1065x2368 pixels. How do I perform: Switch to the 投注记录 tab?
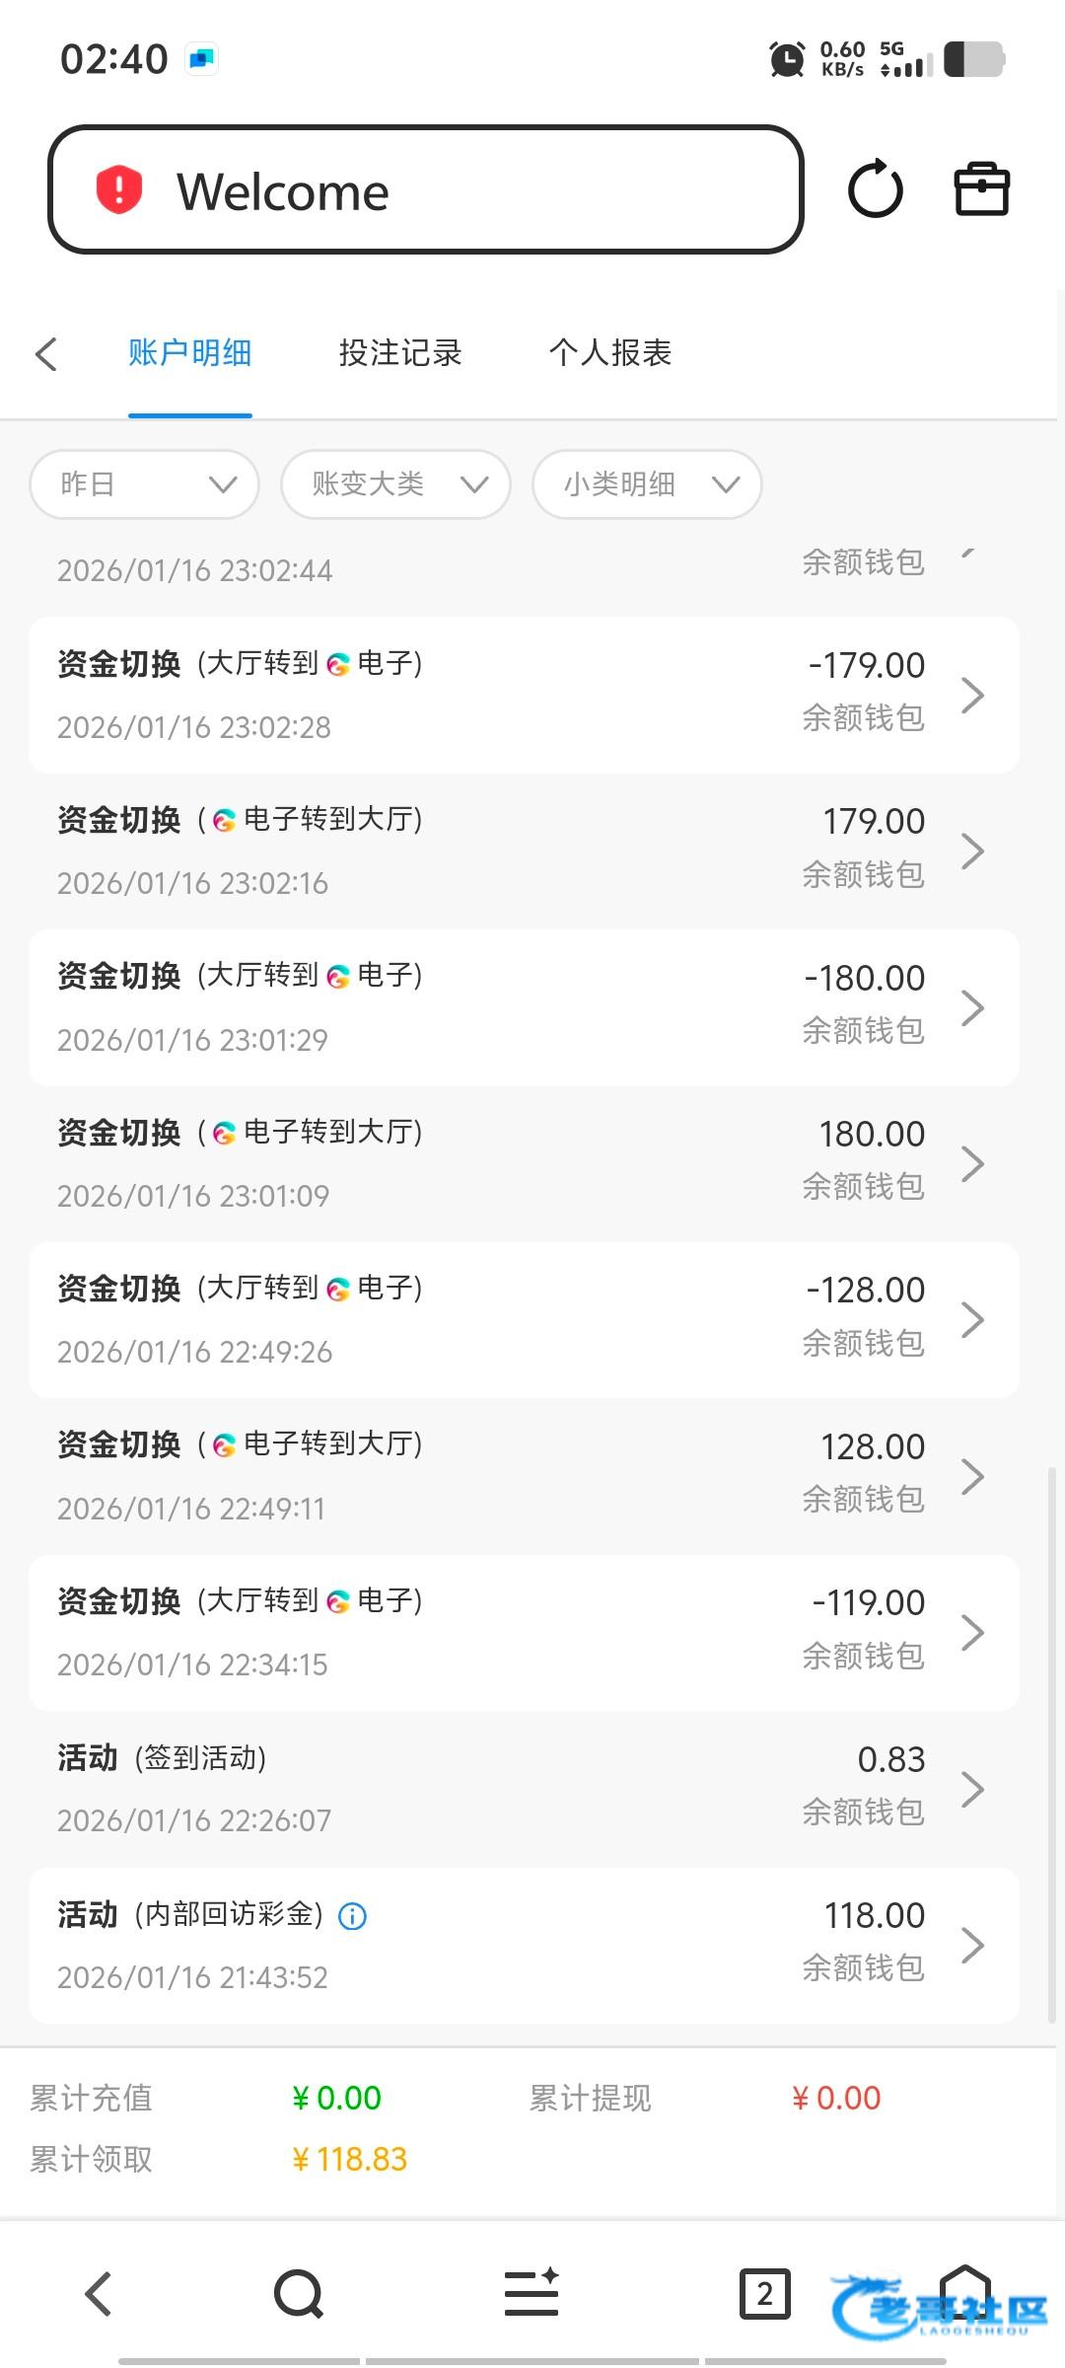[400, 353]
